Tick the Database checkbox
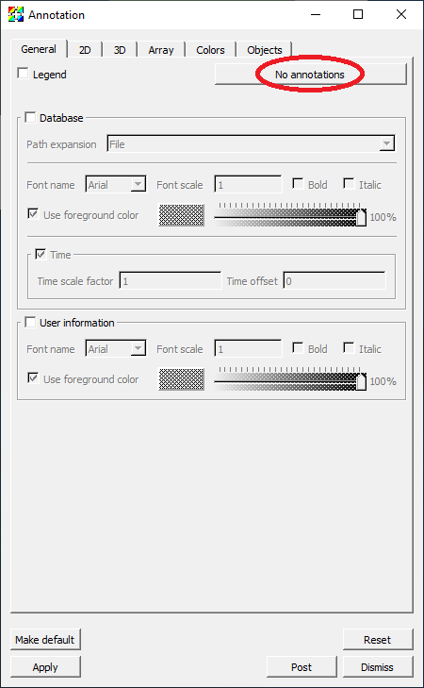The width and height of the screenshot is (424, 688). [31, 118]
